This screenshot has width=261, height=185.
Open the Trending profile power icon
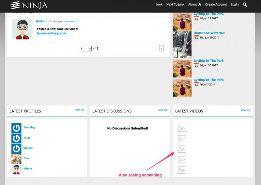[x=16, y=128]
